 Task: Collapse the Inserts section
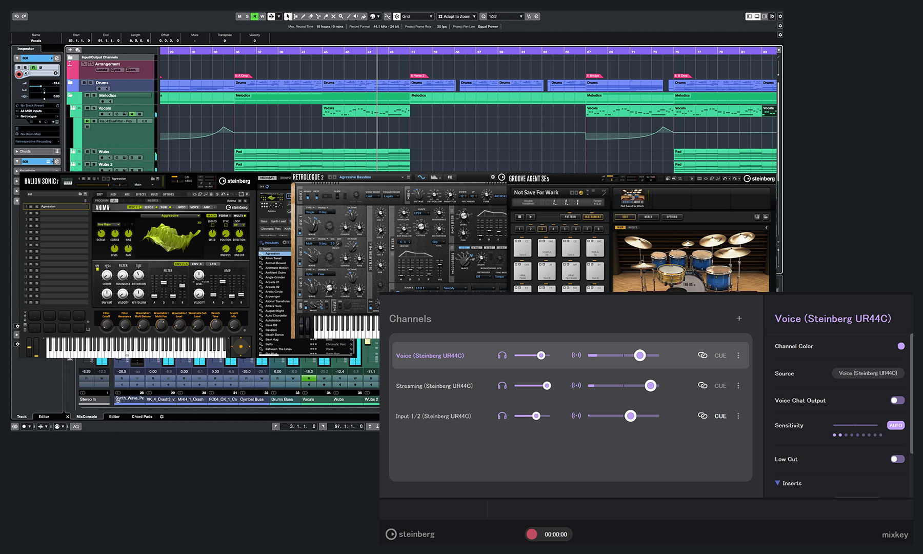tap(777, 483)
